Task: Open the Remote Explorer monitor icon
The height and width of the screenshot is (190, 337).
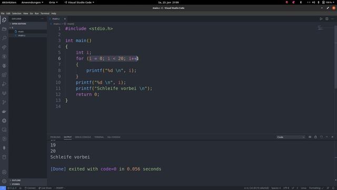Action: pos(4,130)
